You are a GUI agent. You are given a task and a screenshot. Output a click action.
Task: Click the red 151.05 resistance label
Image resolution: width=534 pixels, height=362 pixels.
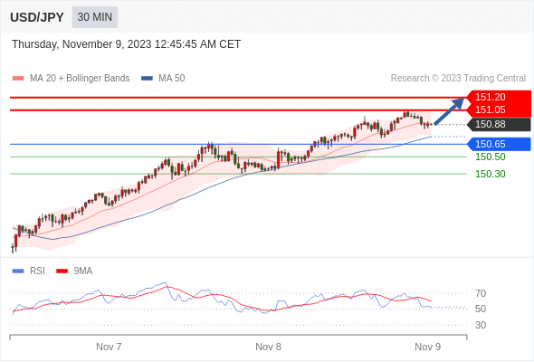click(x=499, y=110)
